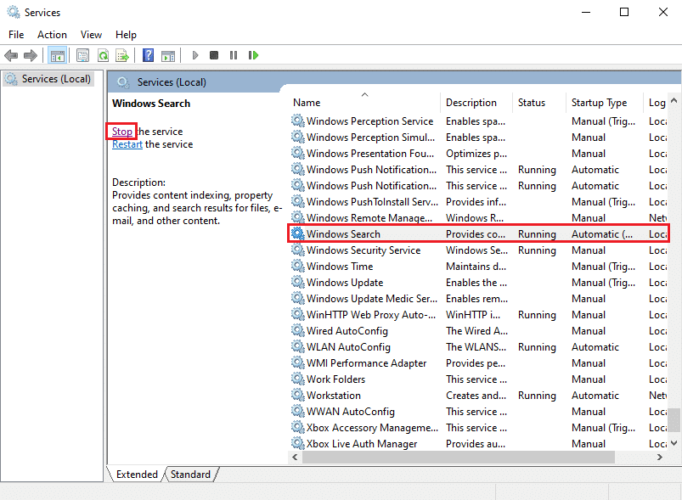Click the gear icon beside Work Folders
The image size is (682, 500).
[x=297, y=379]
